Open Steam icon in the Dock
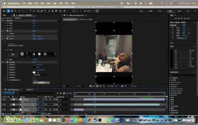 coord(95,120)
